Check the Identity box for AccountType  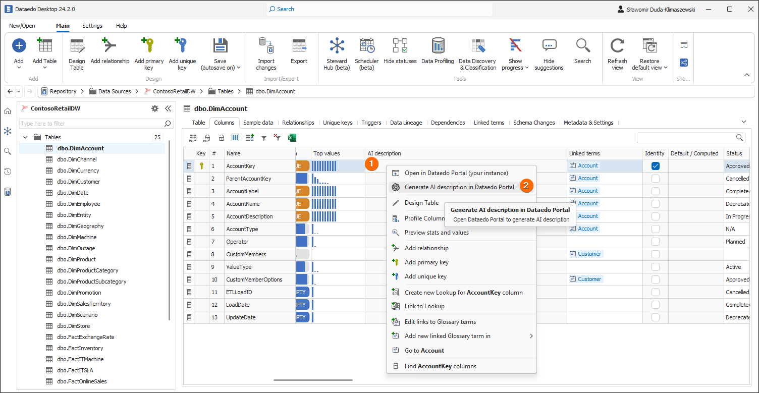[x=655, y=229]
